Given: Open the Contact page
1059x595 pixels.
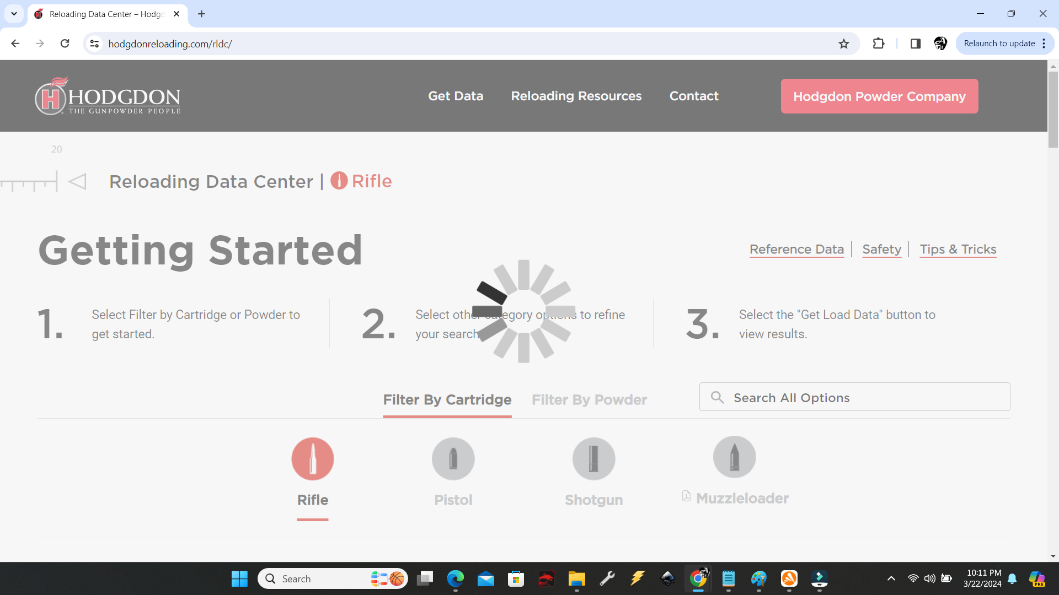Looking at the screenshot, I should 694,96.
